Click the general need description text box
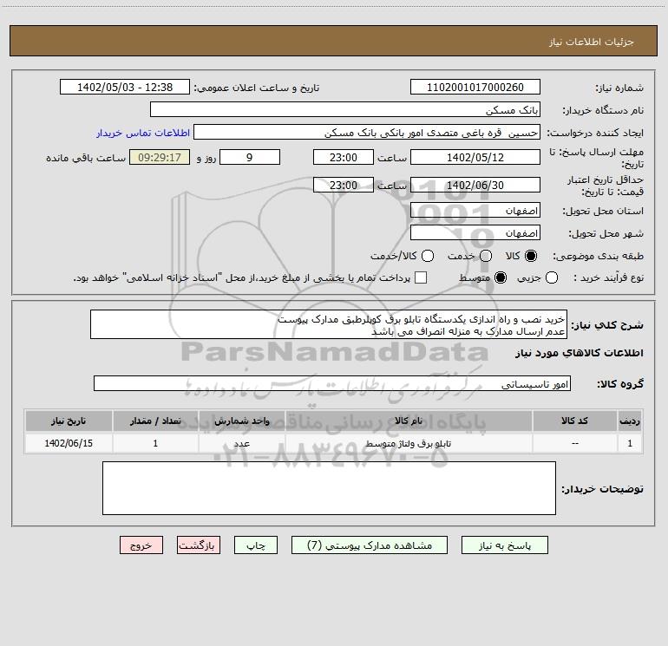Viewport: 668px width, 646px height. [329, 324]
